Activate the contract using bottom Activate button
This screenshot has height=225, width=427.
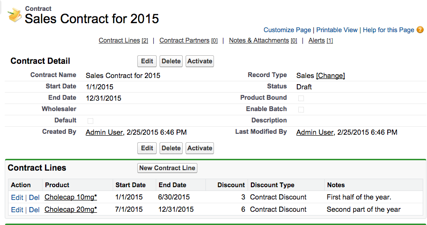[199, 148]
